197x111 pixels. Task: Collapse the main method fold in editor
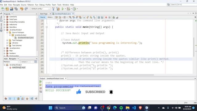coord(47,27)
